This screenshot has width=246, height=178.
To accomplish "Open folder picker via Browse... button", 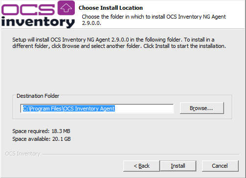I will [x=202, y=108].
